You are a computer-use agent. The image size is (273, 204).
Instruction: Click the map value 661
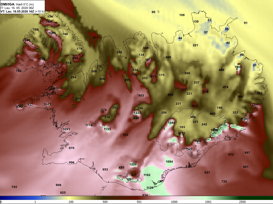(x=246, y=167)
